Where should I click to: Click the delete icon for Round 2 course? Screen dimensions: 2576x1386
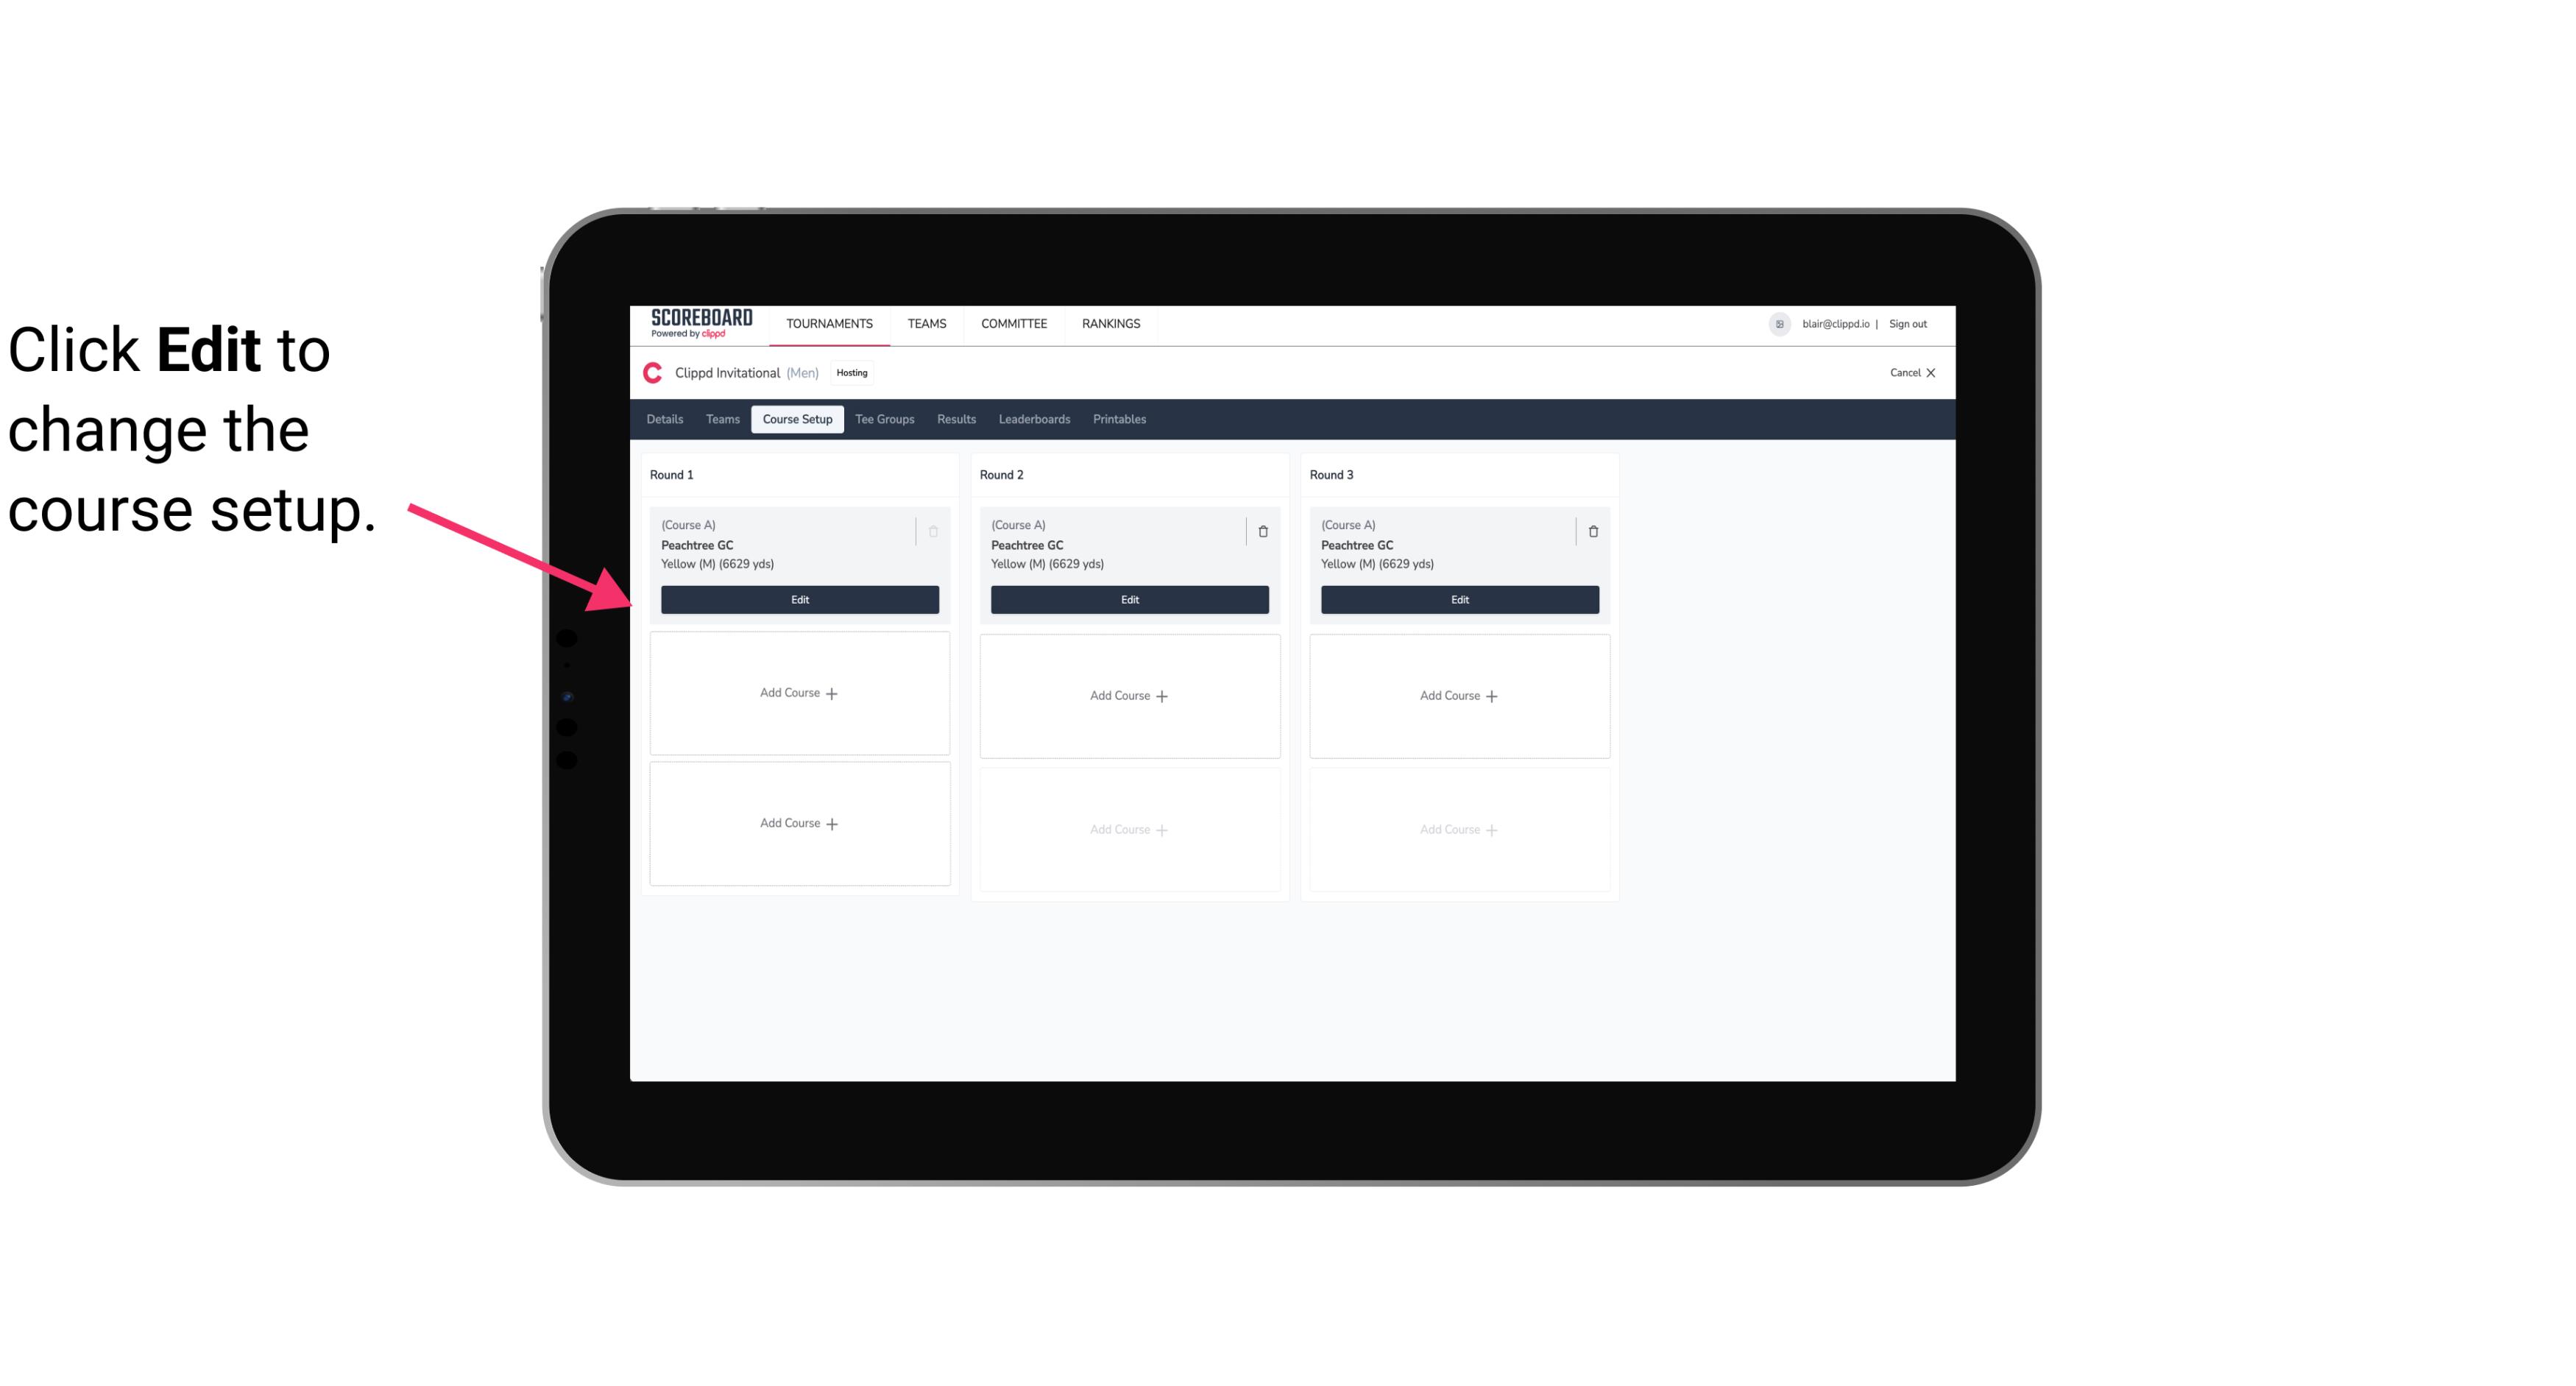[1261, 531]
